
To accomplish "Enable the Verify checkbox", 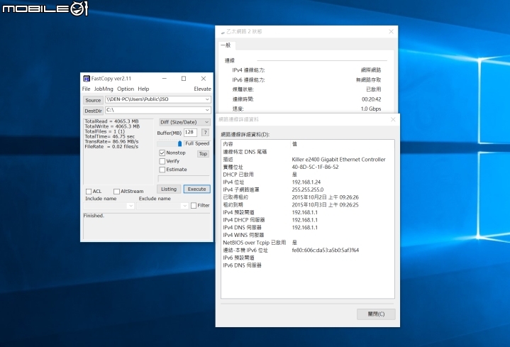I will [162, 161].
